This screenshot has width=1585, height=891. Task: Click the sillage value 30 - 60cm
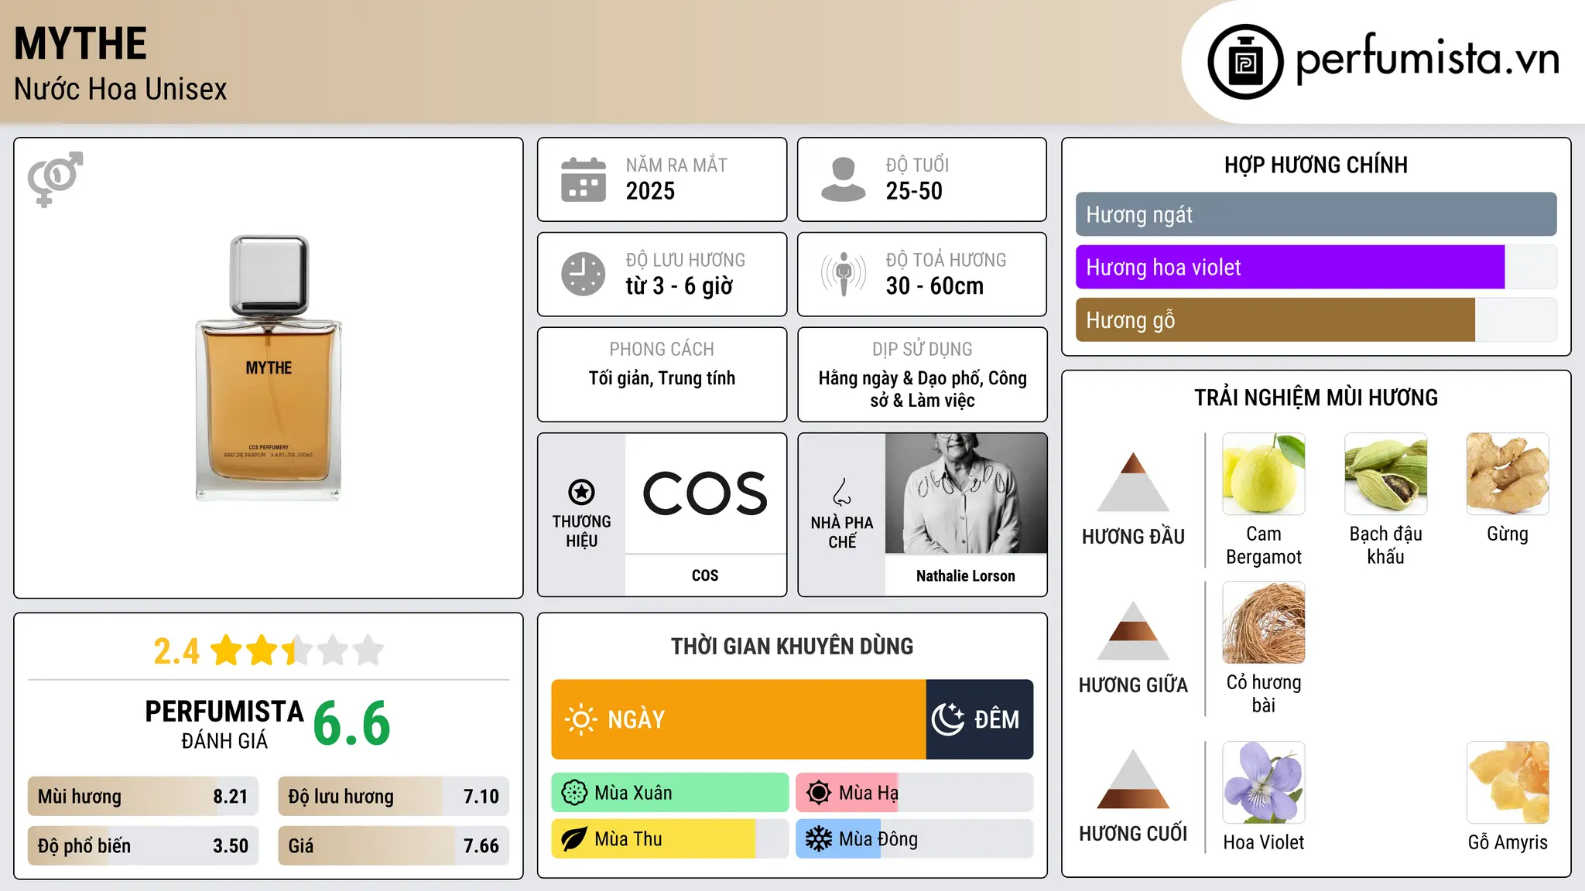(935, 286)
